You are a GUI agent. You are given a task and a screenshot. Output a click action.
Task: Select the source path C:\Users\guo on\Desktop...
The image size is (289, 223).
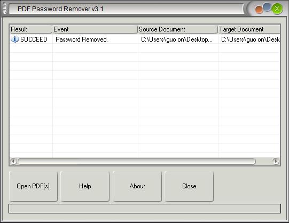pos(177,39)
